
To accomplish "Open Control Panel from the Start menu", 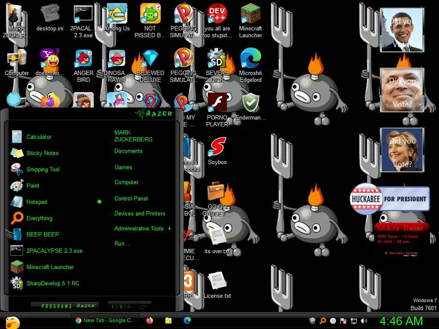I will [131, 199].
